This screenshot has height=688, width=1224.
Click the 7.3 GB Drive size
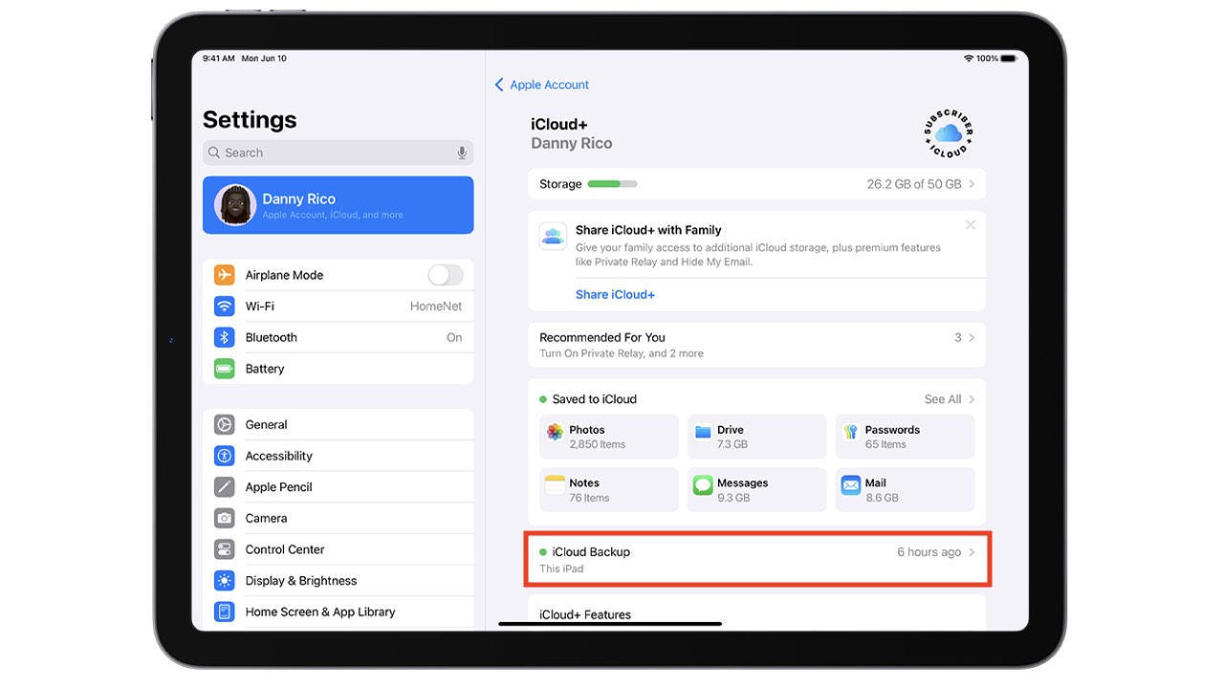click(x=732, y=444)
